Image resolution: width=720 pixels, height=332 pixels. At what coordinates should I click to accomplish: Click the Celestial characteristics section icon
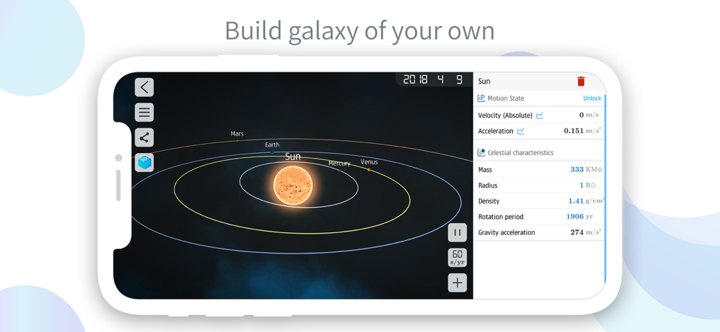(x=481, y=152)
